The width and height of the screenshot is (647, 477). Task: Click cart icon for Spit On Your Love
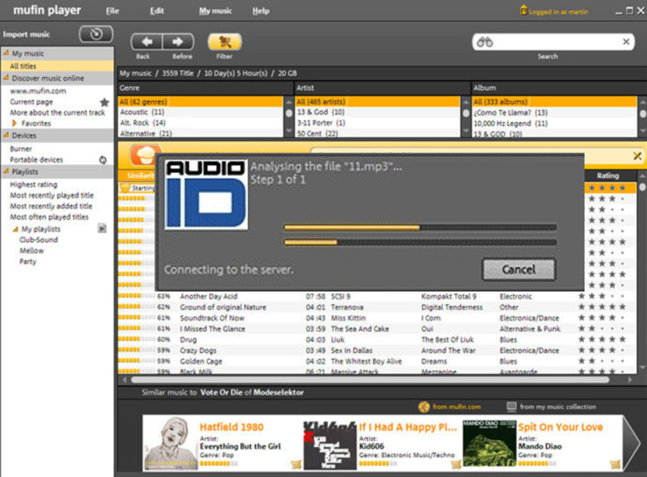[x=615, y=465]
